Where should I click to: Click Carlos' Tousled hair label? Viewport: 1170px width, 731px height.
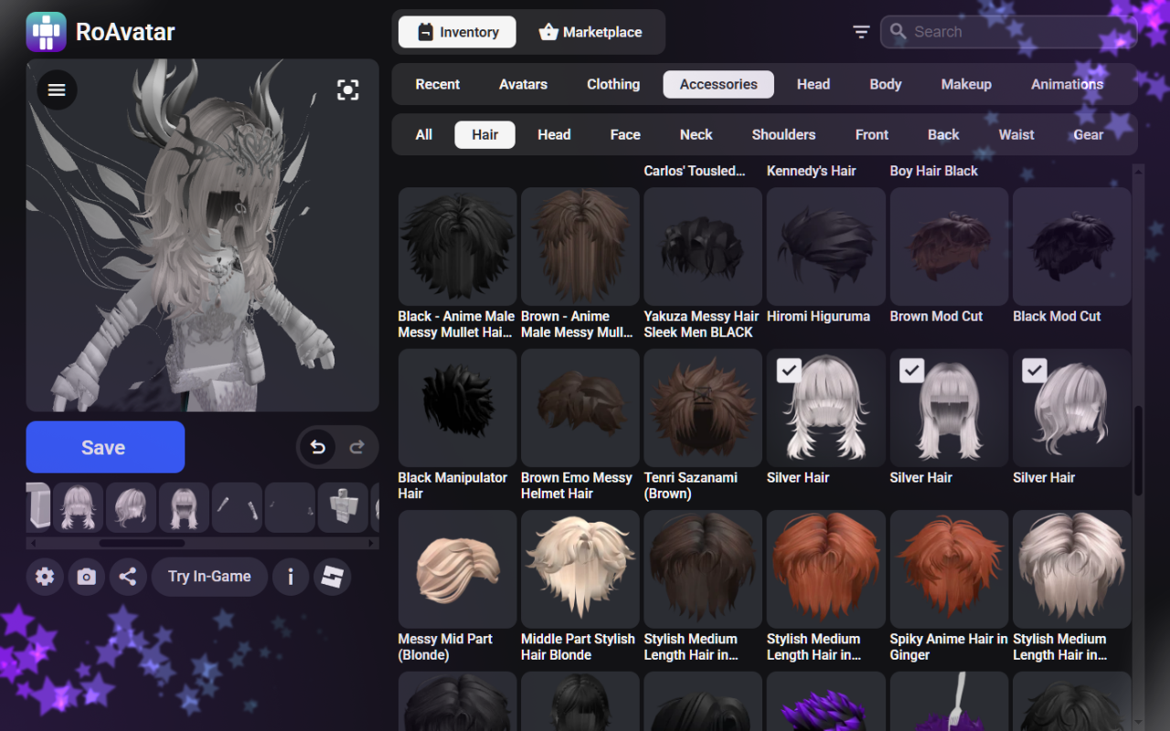point(695,171)
